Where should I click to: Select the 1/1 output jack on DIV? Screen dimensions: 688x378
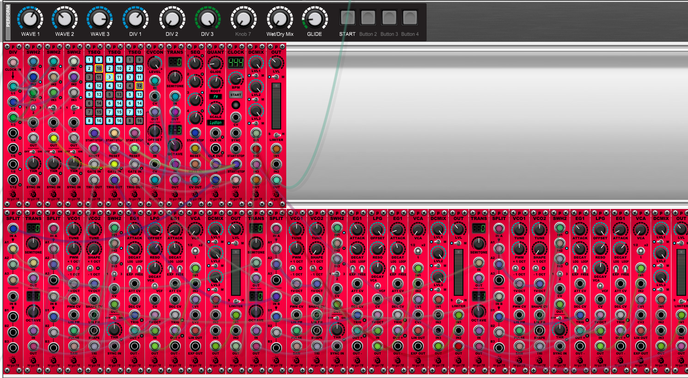tap(13, 86)
